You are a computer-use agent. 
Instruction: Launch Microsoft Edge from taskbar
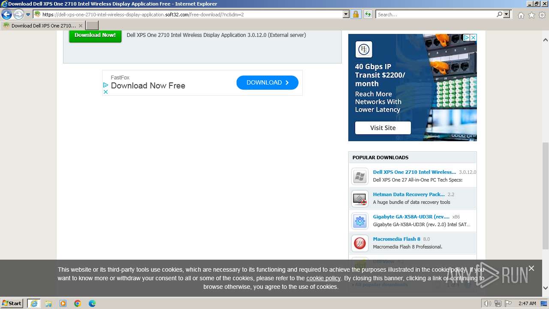point(92,303)
